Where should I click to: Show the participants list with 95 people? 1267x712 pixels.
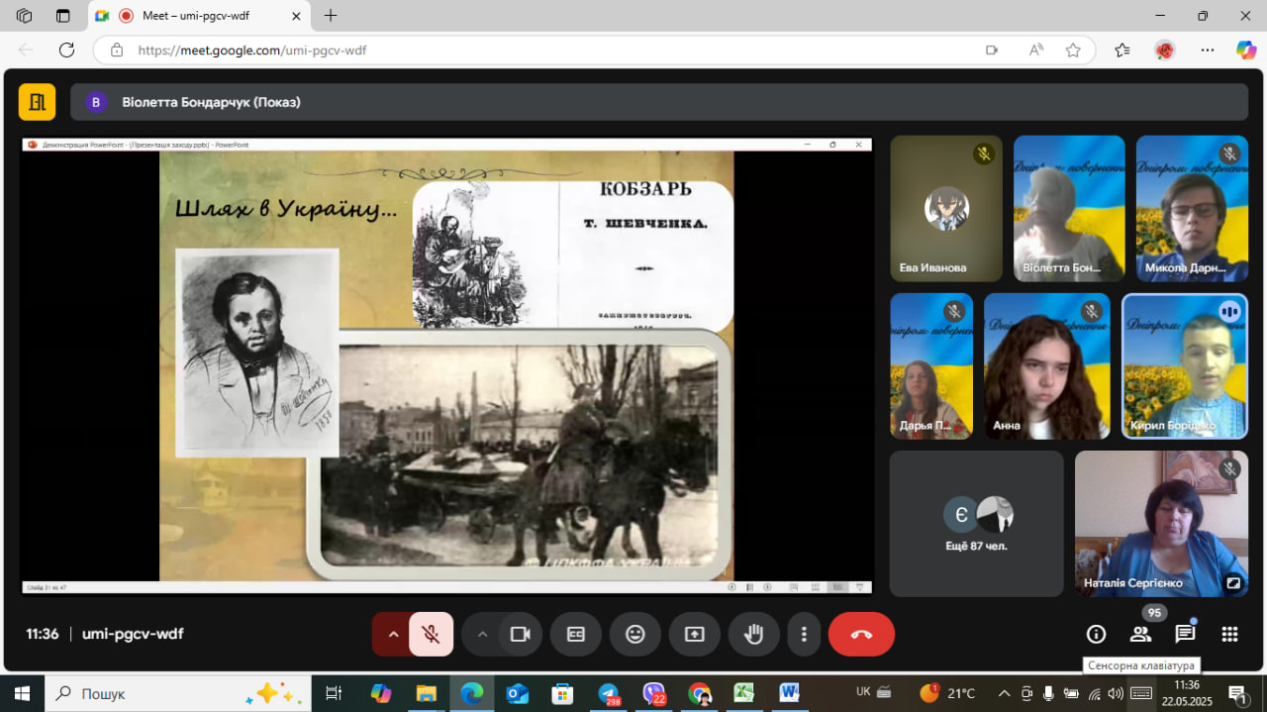[x=1140, y=634]
